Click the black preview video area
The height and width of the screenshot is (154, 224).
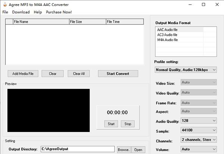pos(49,110)
